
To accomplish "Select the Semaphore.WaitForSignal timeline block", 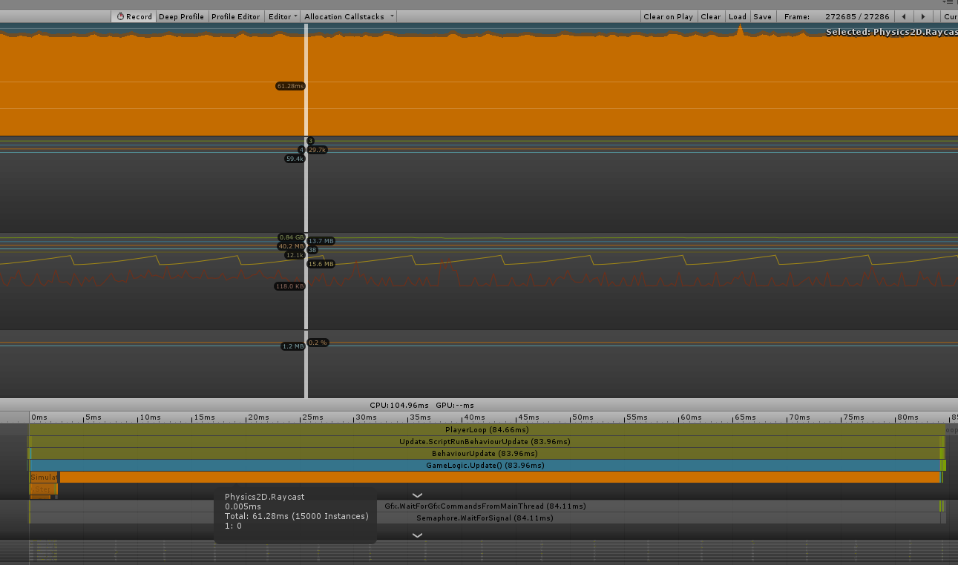I will point(486,518).
